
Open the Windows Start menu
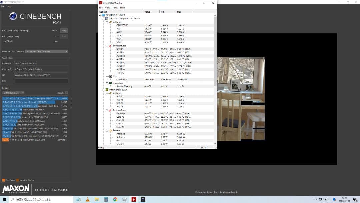(x=4, y=199)
